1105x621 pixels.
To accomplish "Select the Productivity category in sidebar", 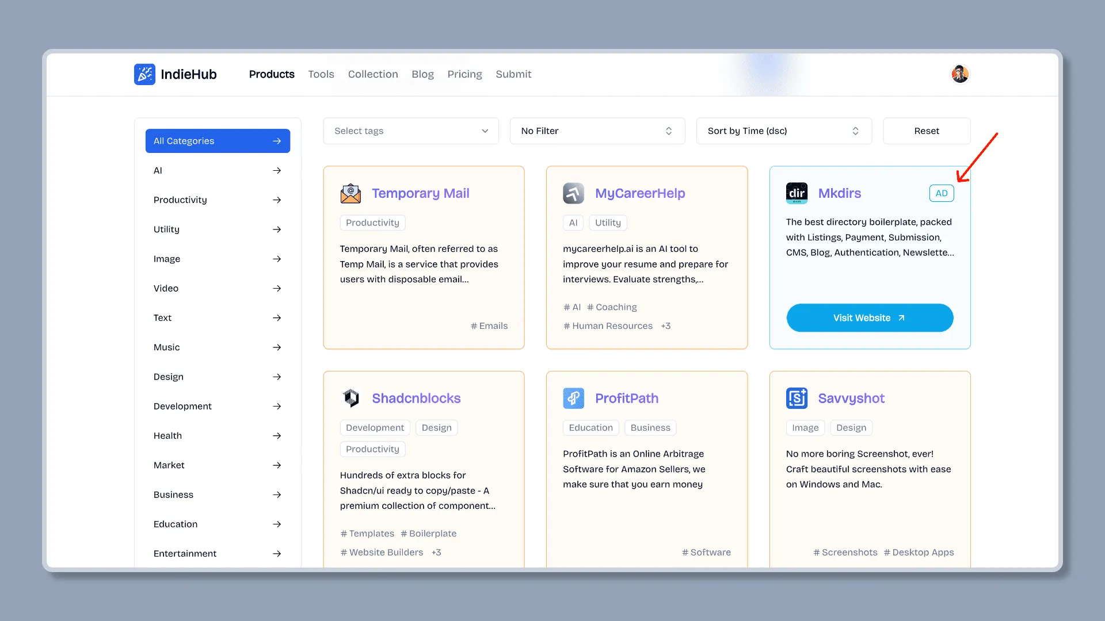I will click(180, 200).
